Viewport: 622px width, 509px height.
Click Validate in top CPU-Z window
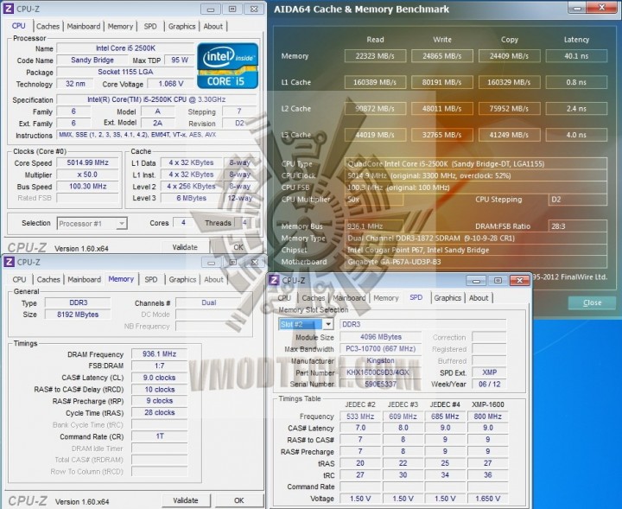click(x=185, y=247)
